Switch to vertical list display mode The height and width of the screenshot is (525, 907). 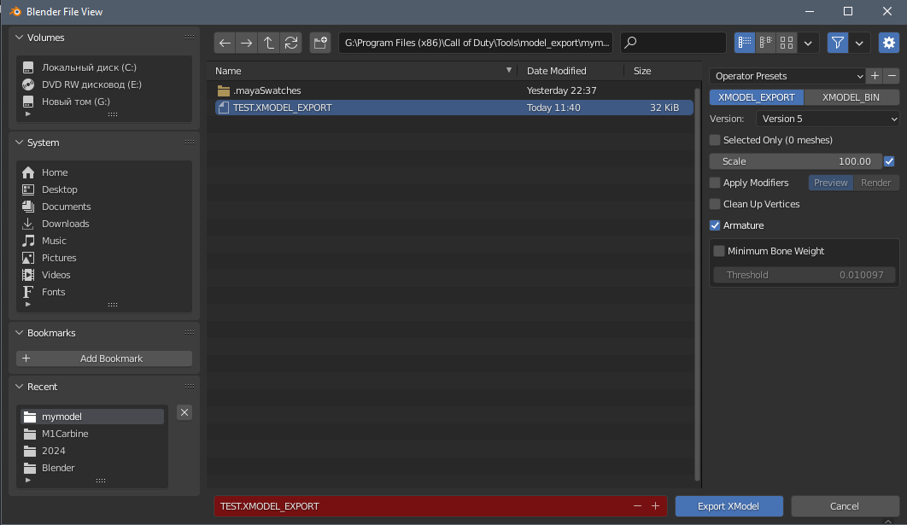(745, 43)
